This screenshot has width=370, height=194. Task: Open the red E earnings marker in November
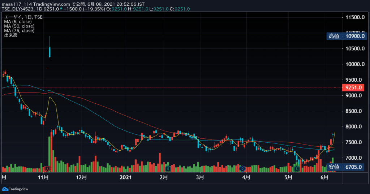point(47,168)
